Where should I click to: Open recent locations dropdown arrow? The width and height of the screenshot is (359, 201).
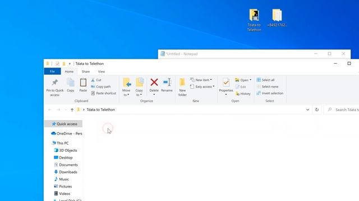click(x=66, y=110)
